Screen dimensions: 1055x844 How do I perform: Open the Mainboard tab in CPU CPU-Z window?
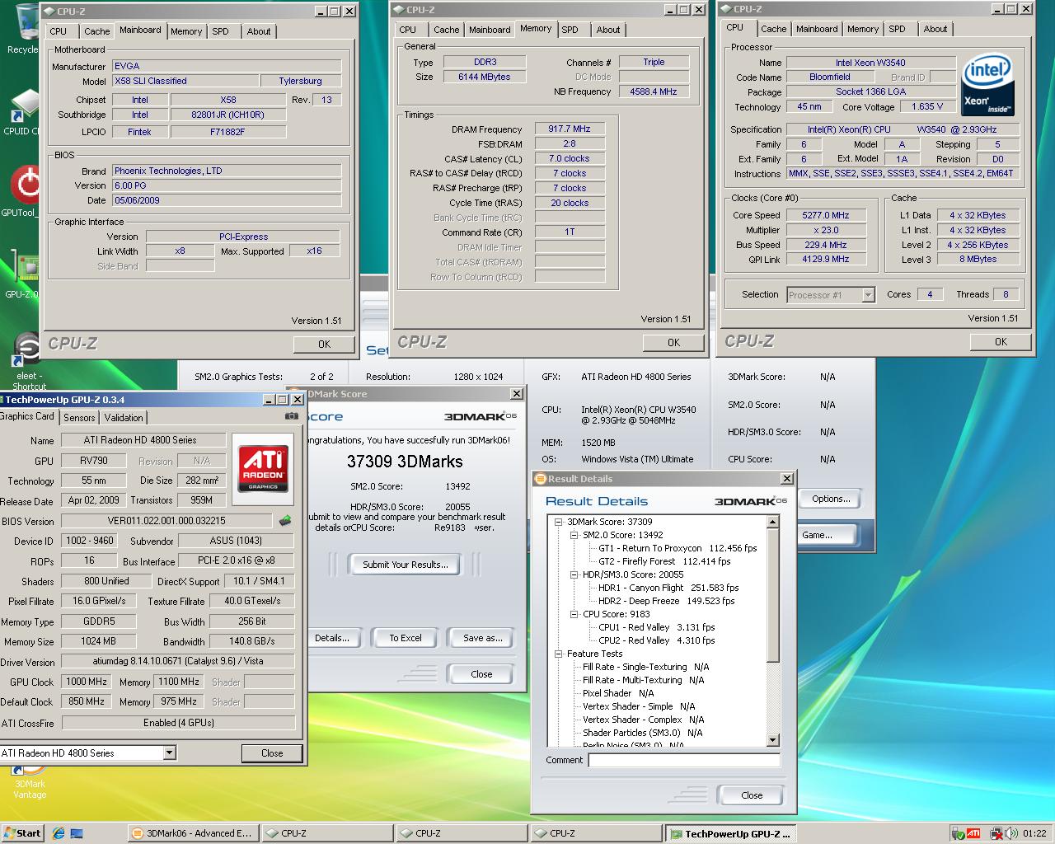click(817, 29)
